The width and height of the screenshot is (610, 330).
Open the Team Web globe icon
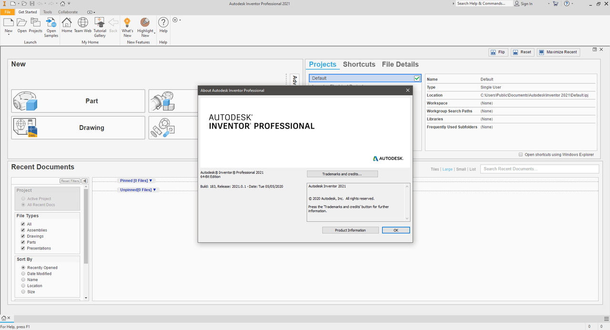point(83,22)
